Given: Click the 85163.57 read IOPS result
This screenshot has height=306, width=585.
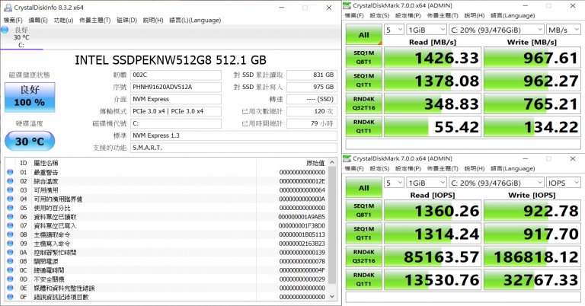Looking at the screenshot, I should 433,257.
